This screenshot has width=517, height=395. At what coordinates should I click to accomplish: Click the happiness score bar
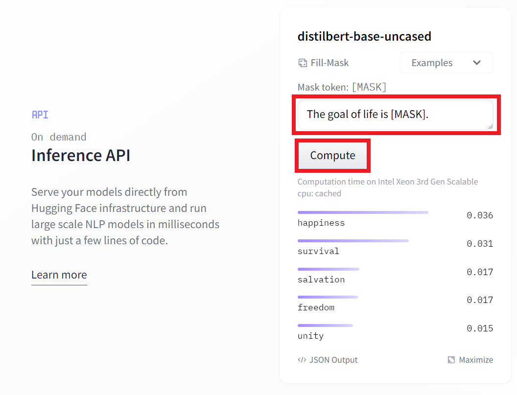363,212
